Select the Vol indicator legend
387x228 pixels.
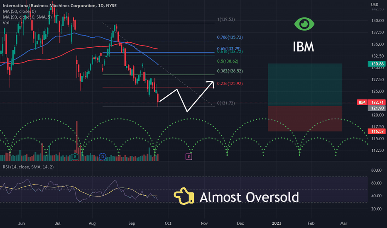[x=6, y=23]
